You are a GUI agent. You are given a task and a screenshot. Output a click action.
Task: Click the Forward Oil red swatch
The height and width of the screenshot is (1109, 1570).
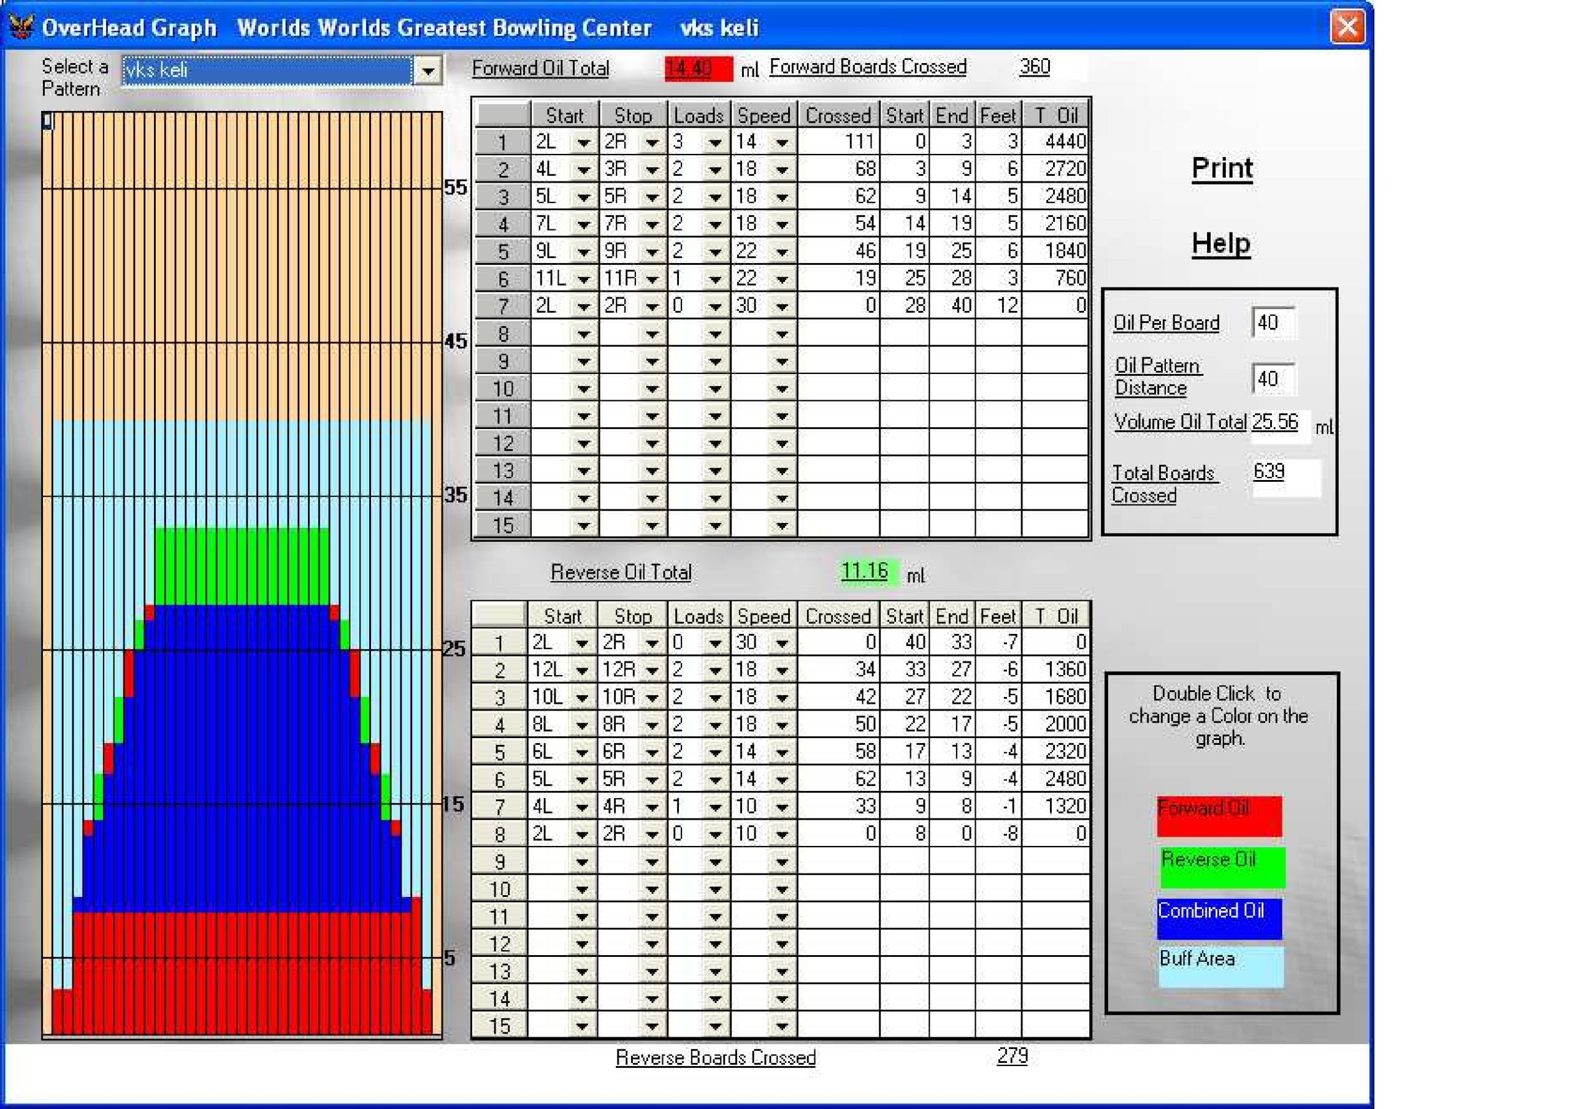coord(1219,817)
